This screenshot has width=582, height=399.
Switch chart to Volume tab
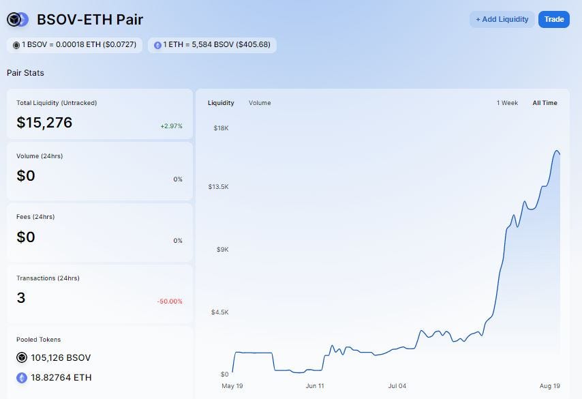point(260,103)
